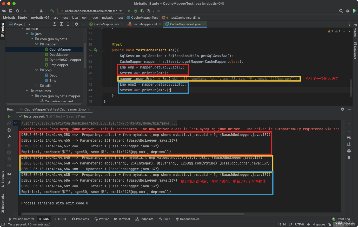Collapse com.guo.mybatis package node
Viewport: 358px width, 227px height.
(x=32, y=39)
